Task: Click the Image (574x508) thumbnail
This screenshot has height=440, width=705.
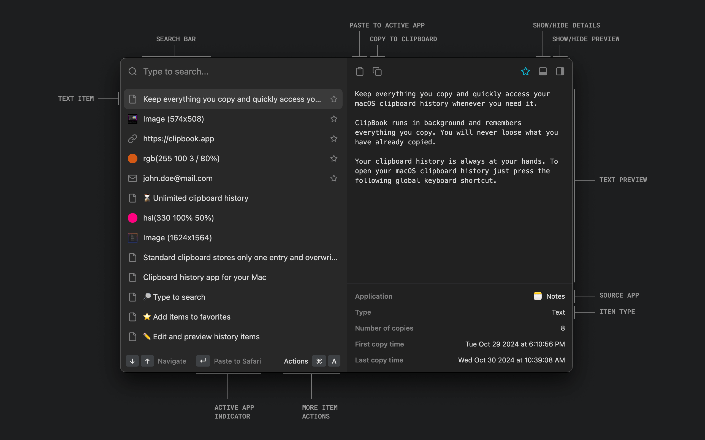Action: 132,119
